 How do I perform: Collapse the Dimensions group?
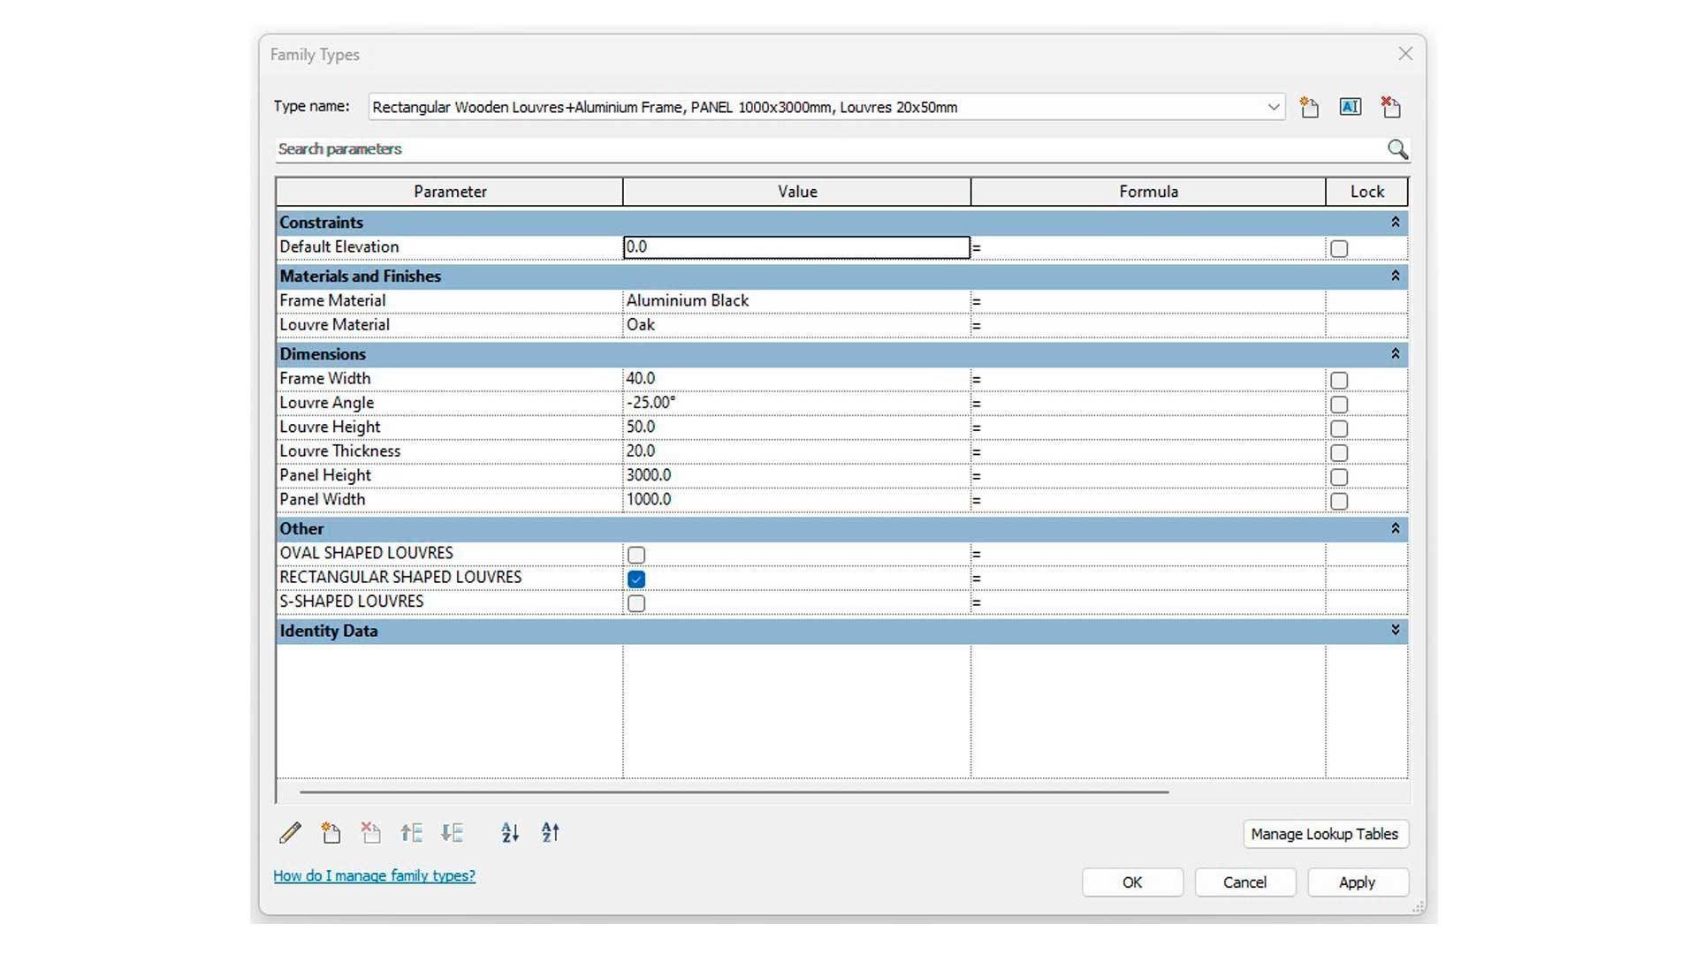1395,354
